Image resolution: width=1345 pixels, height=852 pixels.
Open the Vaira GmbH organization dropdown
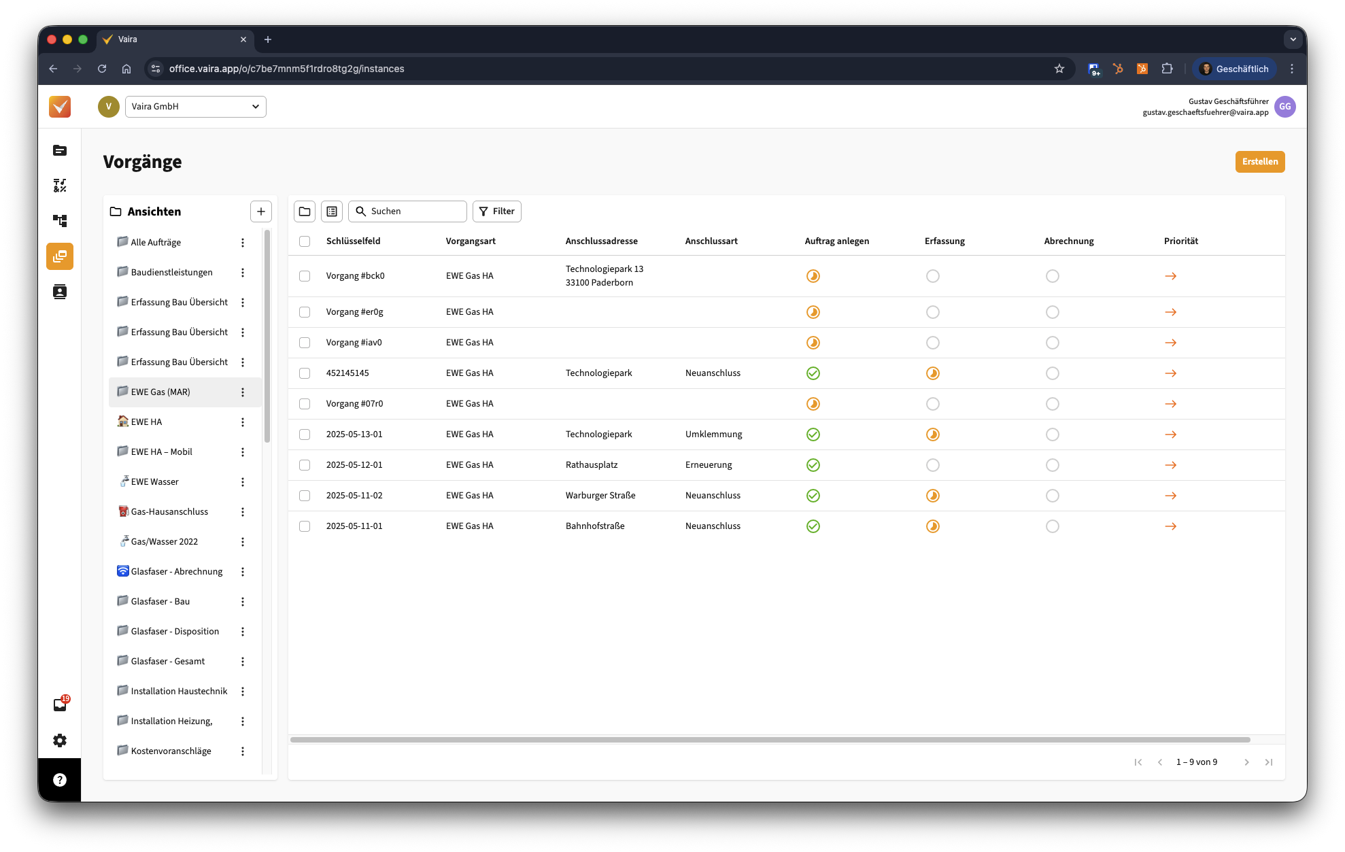[195, 107]
